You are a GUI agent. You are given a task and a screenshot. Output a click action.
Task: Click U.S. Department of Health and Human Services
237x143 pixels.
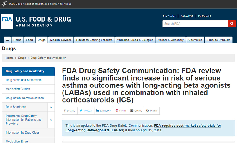(x=40, y=4)
